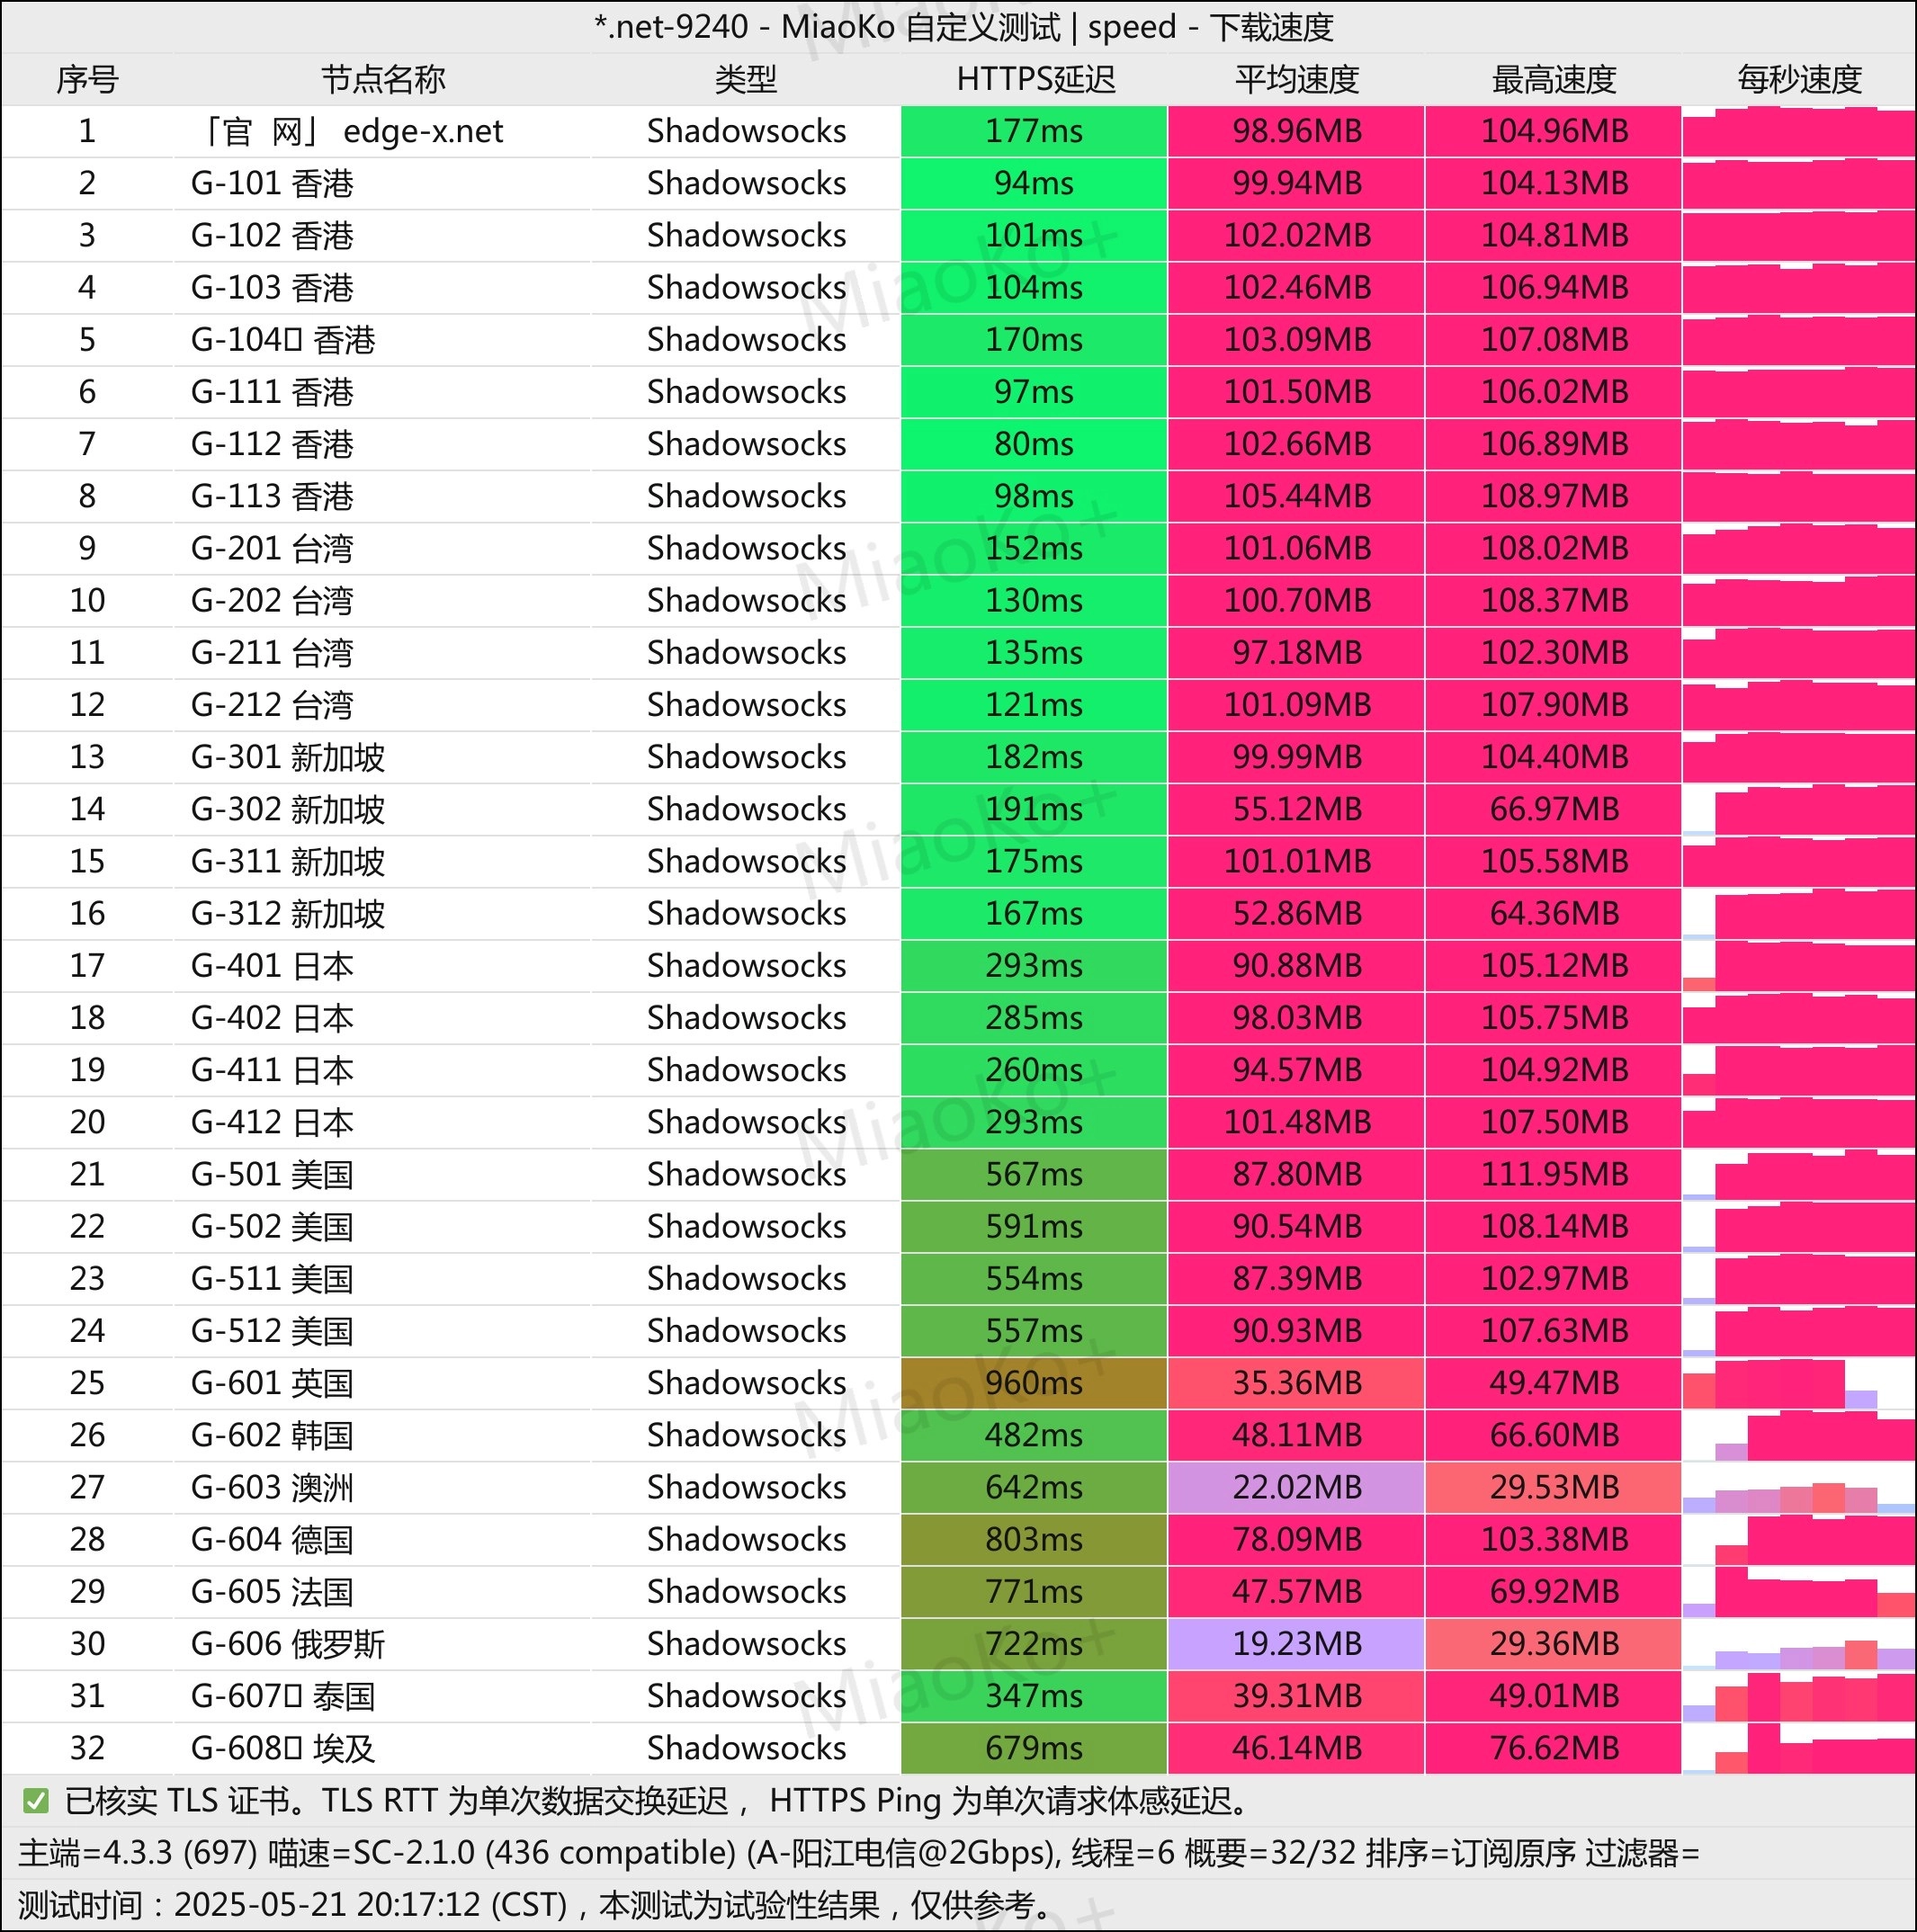Click the Shadowsocks type cell for G-608 埃及

tap(746, 1748)
